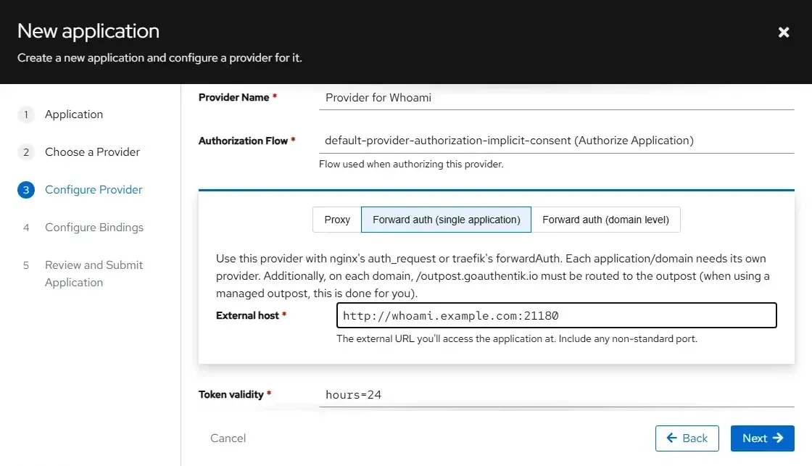Select Forward auth (domain level) mode
The height and width of the screenshot is (466, 812).
(605, 220)
